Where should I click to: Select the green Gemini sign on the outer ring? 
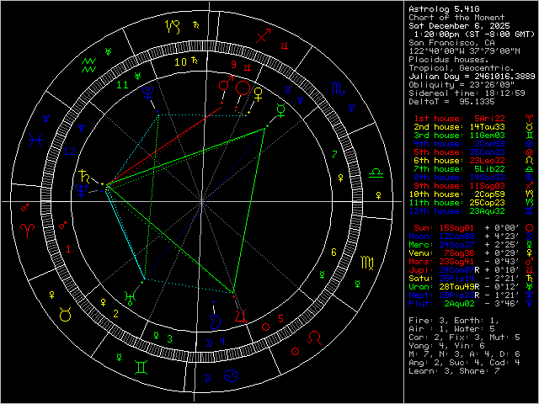(x=141, y=367)
